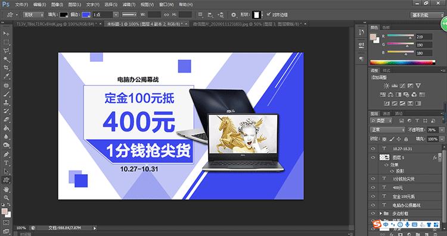Toggle the align edges checkbox

[x=268, y=14]
